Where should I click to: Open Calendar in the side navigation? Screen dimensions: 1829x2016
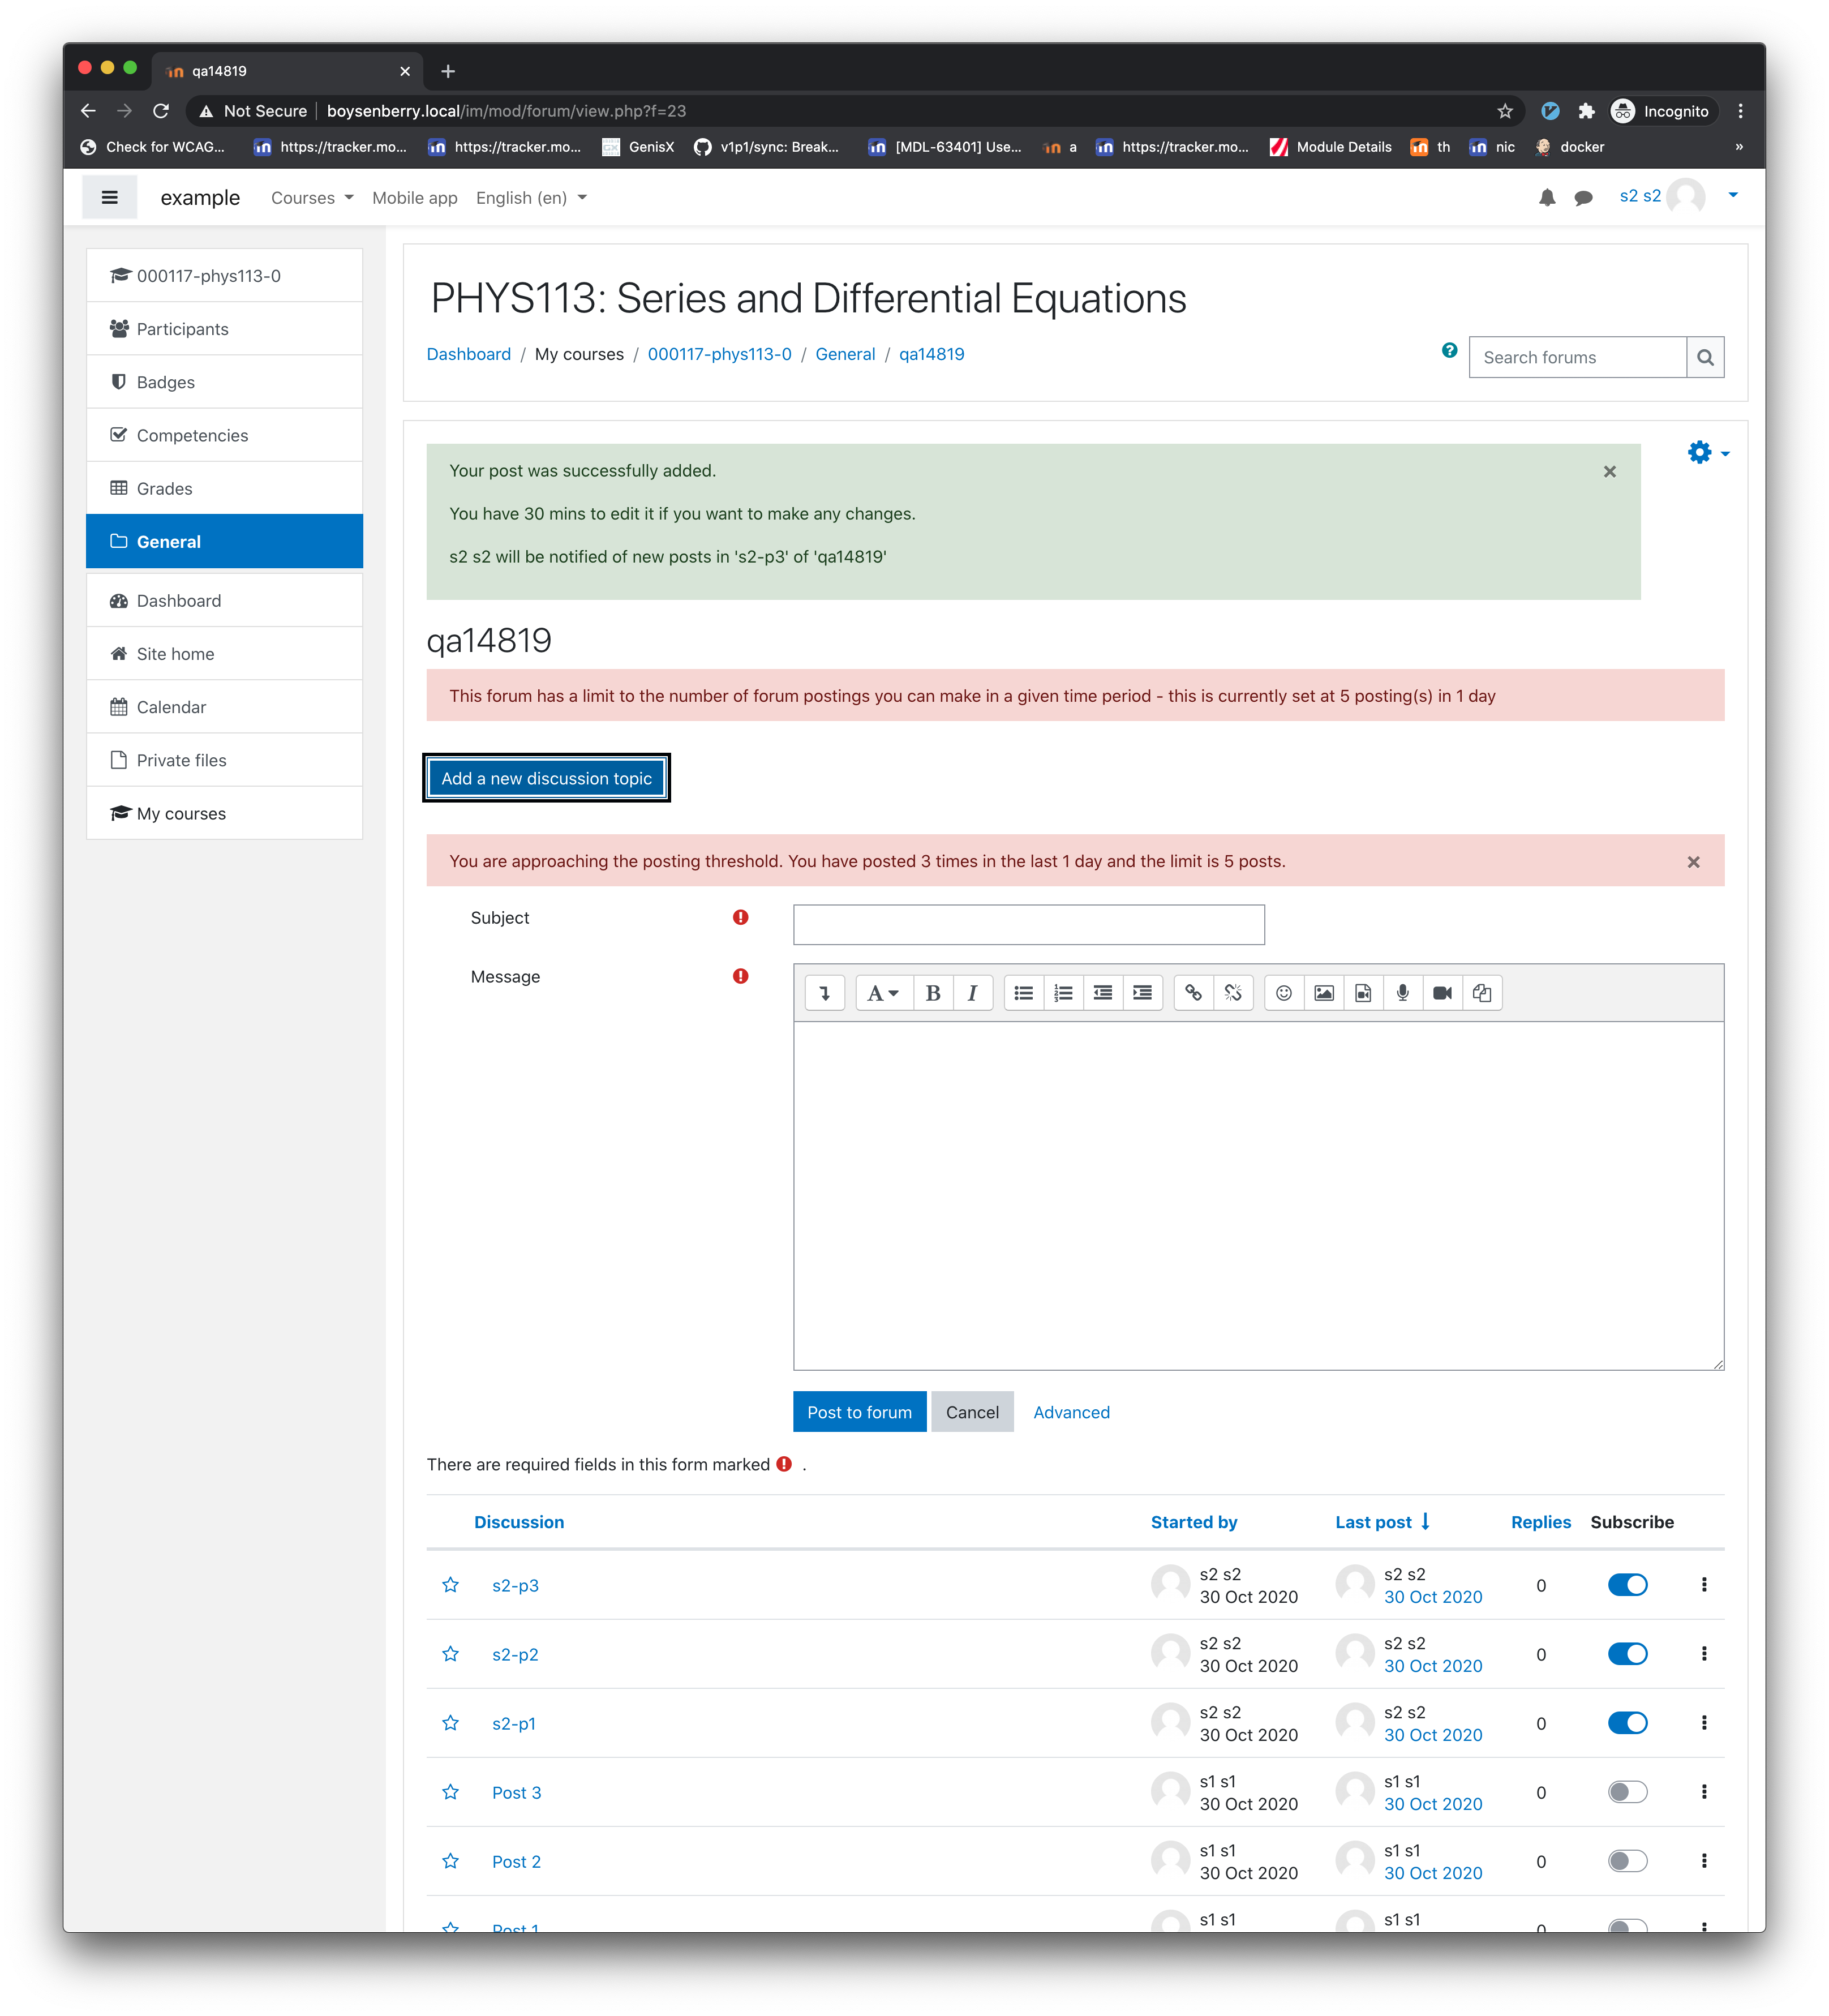[x=224, y=707]
